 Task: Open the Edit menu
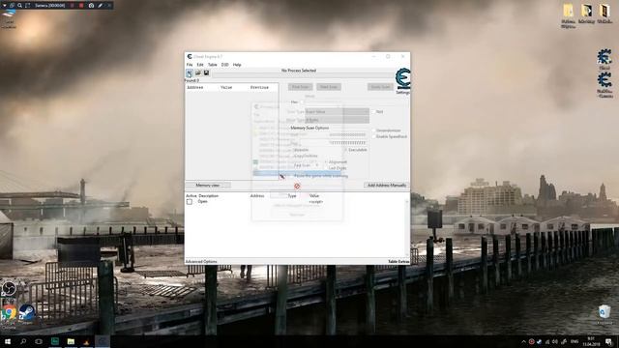(x=200, y=65)
